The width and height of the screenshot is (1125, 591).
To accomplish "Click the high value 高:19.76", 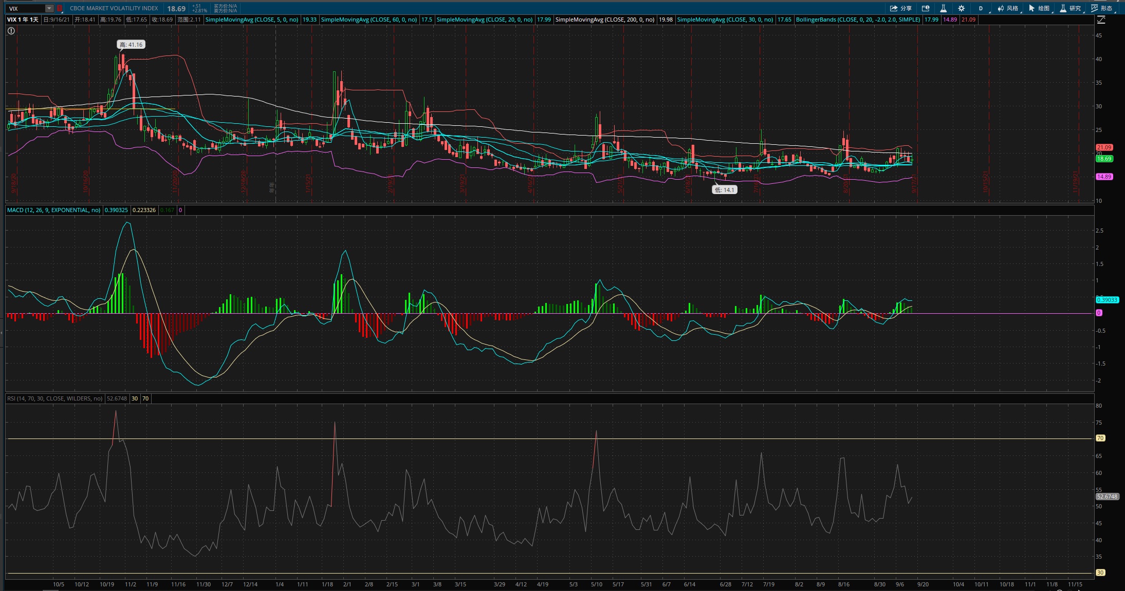I will [110, 20].
